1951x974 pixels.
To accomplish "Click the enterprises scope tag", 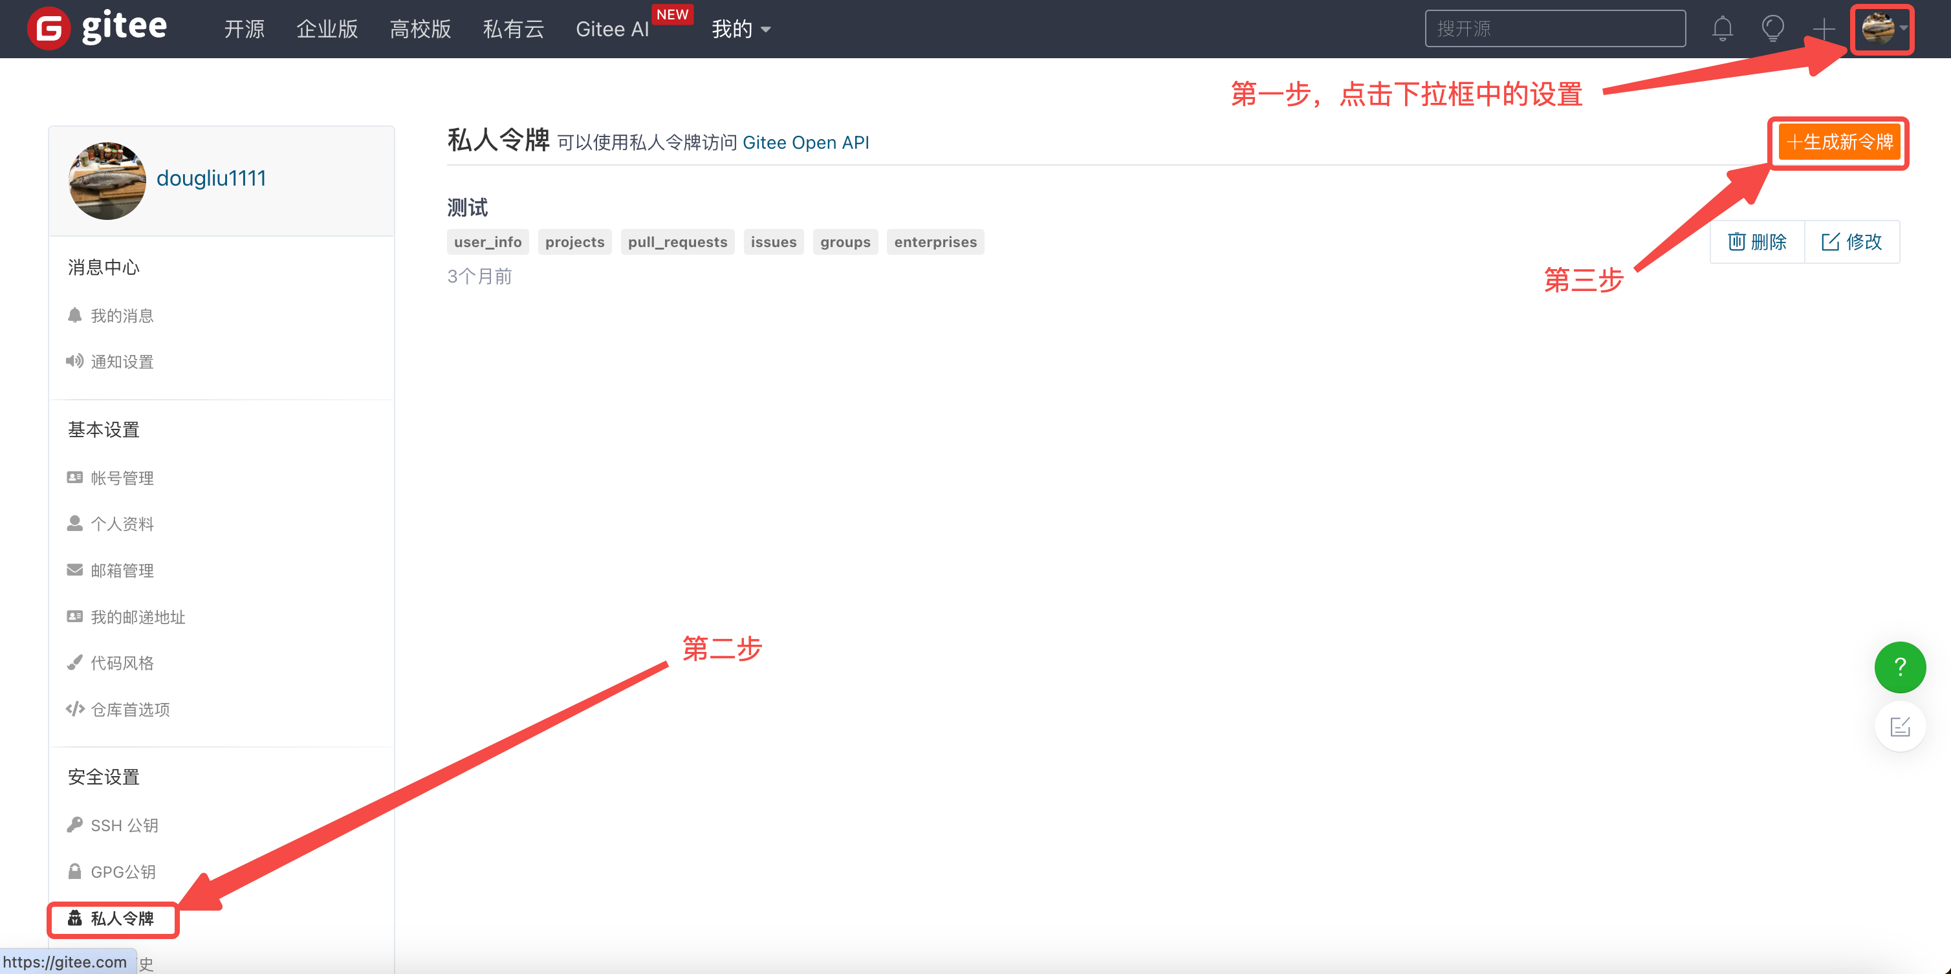I will [935, 242].
